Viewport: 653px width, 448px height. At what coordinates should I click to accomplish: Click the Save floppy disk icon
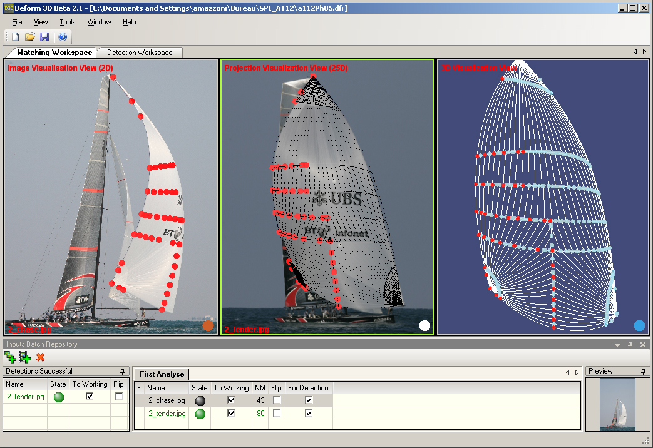[x=44, y=38]
